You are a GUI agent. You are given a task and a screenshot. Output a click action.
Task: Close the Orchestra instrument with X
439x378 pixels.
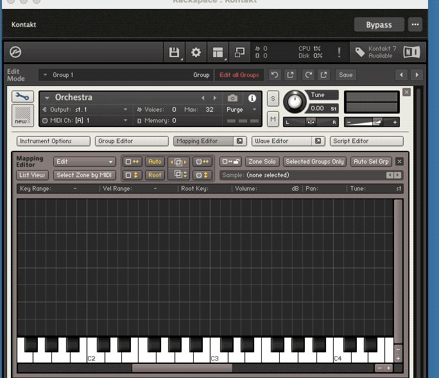click(406, 92)
